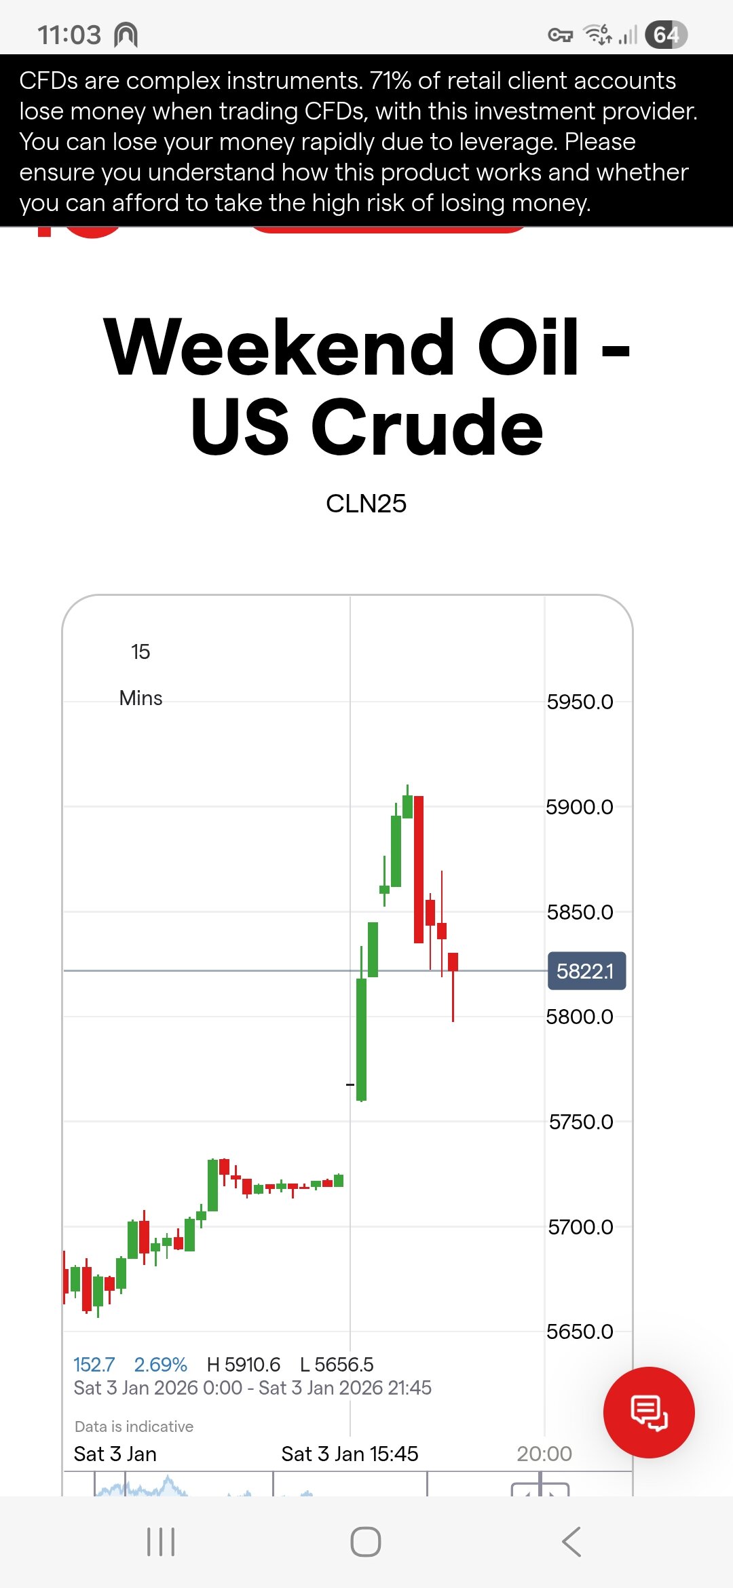Image resolution: width=733 pixels, height=1588 pixels.
Task: Open the red live chat bubble
Action: click(648, 1412)
